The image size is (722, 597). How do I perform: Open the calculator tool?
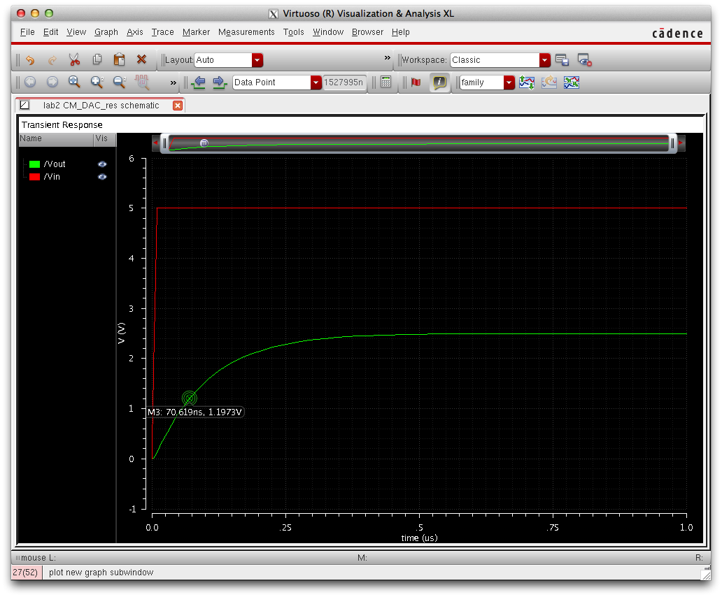(385, 82)
